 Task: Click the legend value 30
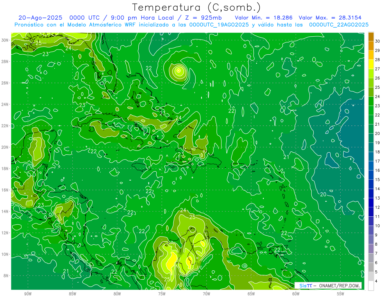(x=377, y=41)
